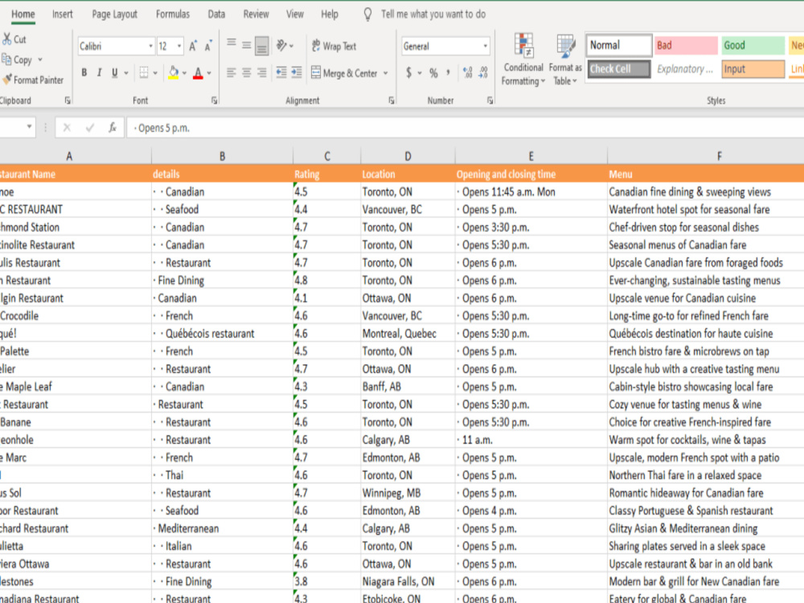Viewport: 804px width, 603px height.
Task: Expand Font Color dropdown arrow
Action: click(209, 73)
